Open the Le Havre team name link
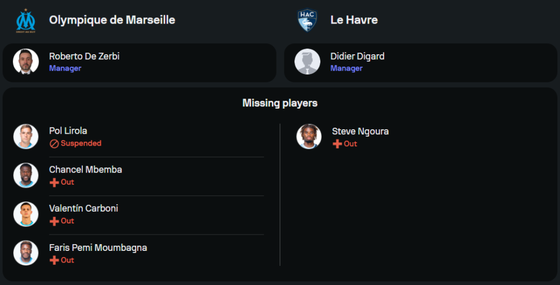560x285 pixels. pos(354,20)
